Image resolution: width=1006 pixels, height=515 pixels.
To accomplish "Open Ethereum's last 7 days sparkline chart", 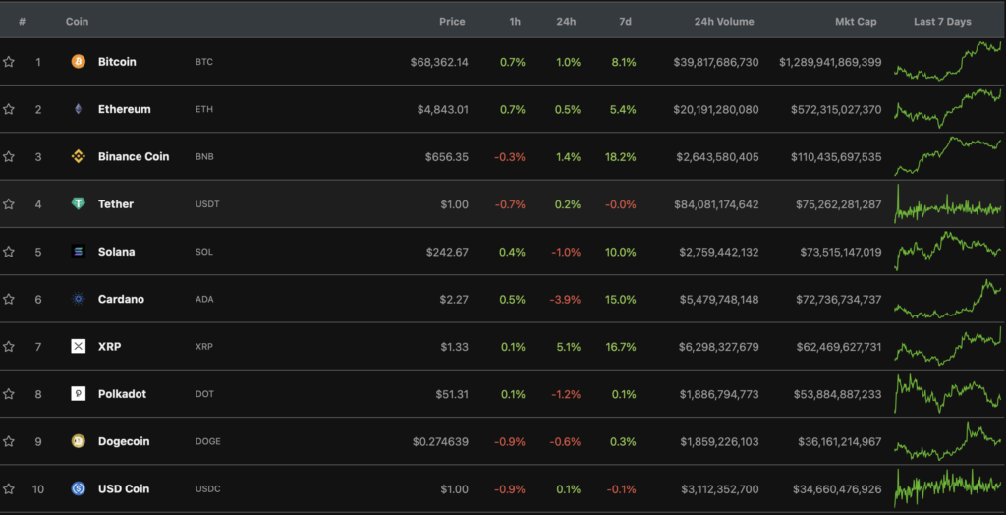I will click(x=947, y=108).
